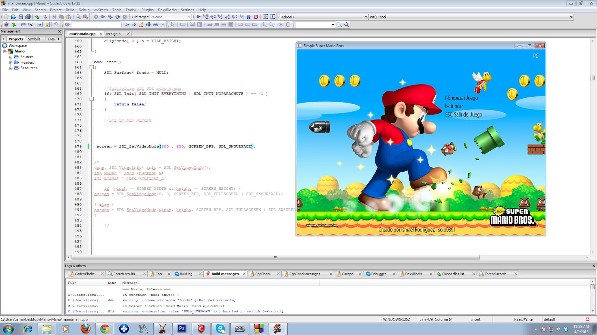Close the mariomain.cpp editor tab
The width and height of the screenshot is (597, 335).
[101, 34]
